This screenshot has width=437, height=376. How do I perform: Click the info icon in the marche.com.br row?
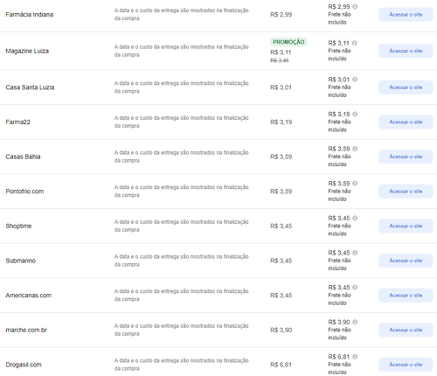pos(355,323)
